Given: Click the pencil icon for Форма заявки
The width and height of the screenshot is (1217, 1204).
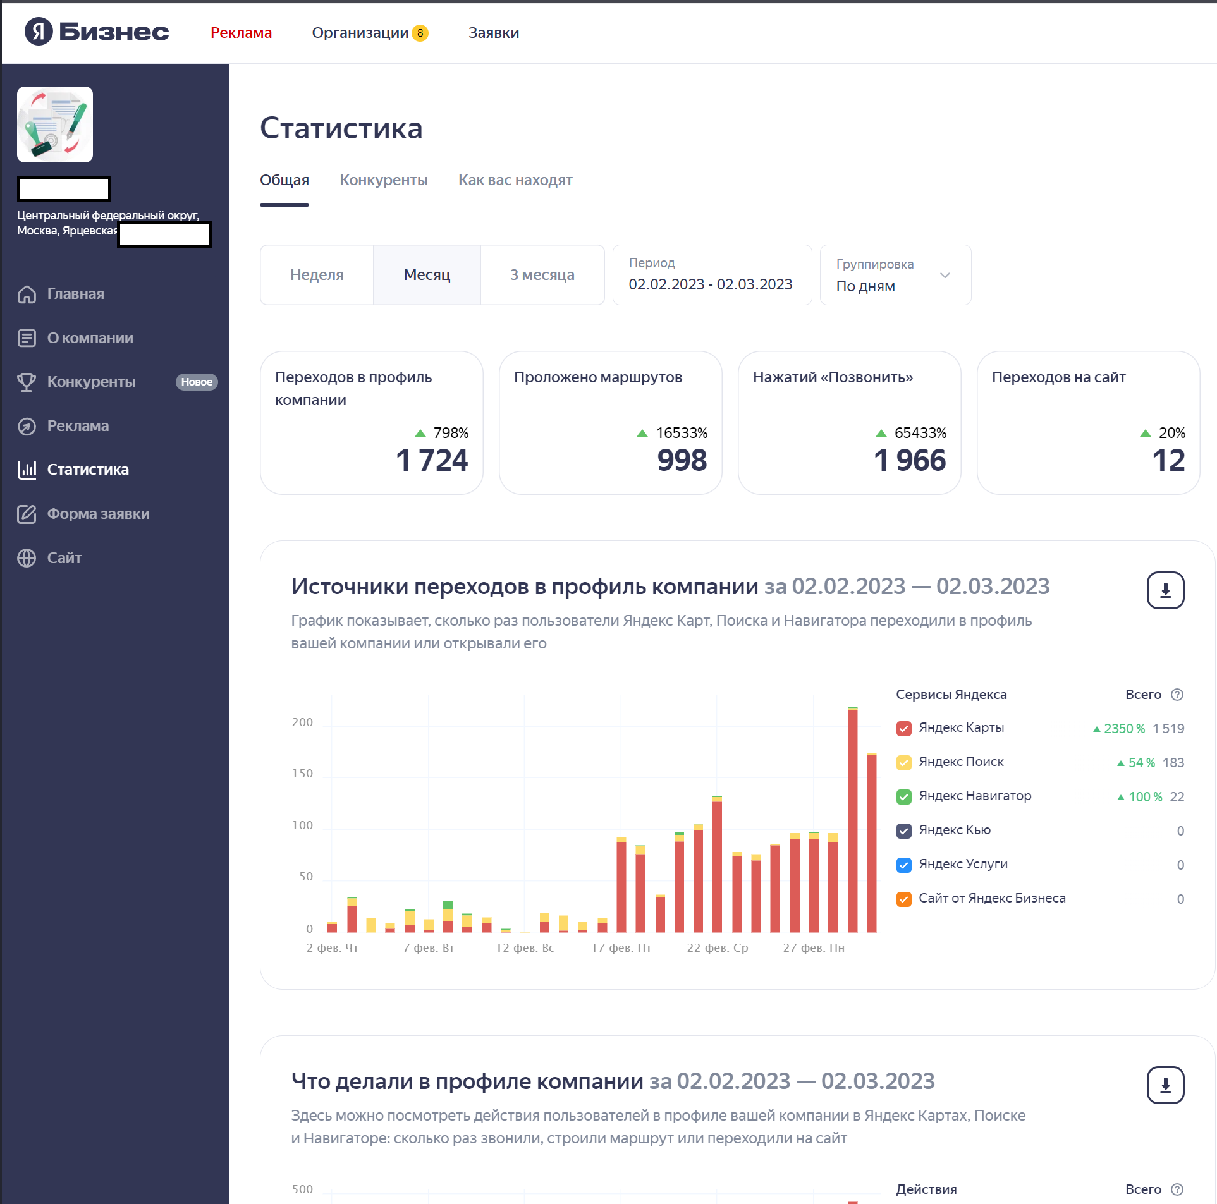Looking at the screenshot, I should [27, 514].
